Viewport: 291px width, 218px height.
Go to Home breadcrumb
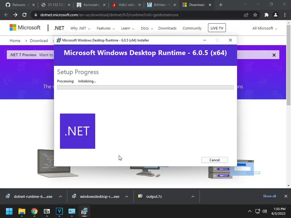coord(15,41)
